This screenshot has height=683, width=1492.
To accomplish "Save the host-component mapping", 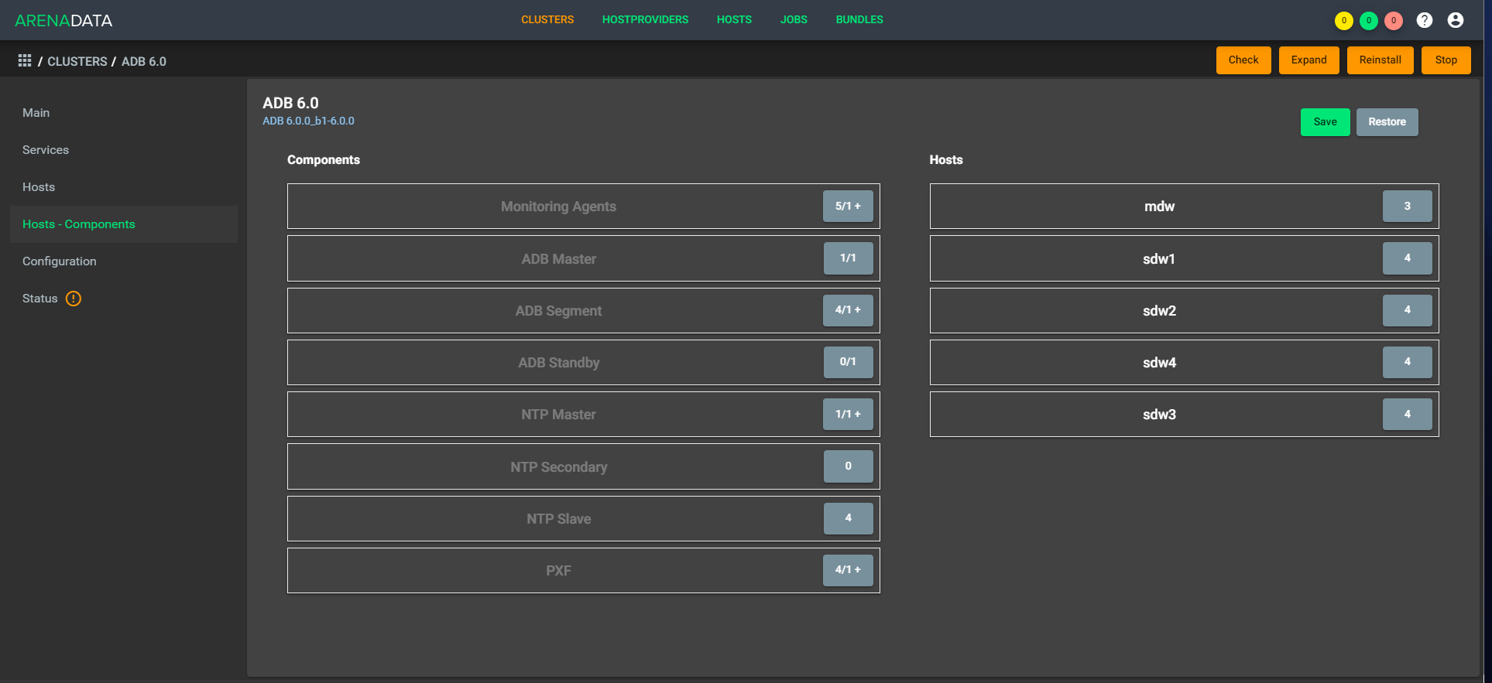I will pyautogui.click(x=1326, y=122).
